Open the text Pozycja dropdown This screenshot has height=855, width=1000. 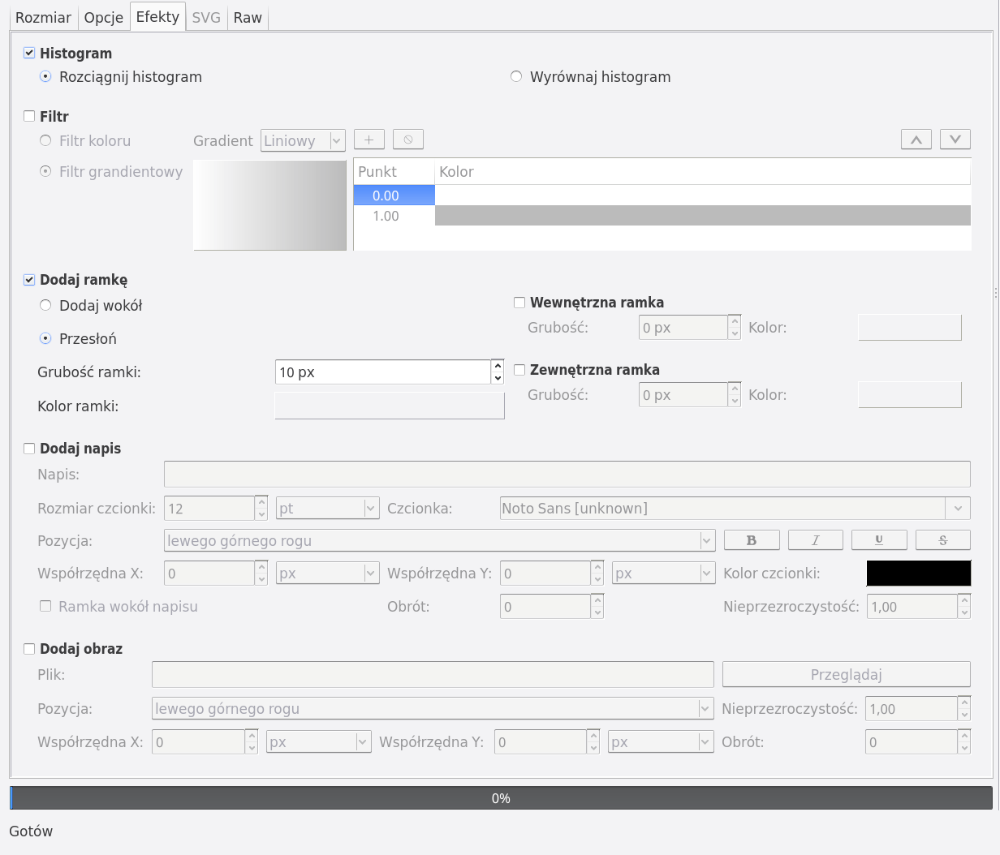coord(439,541)
